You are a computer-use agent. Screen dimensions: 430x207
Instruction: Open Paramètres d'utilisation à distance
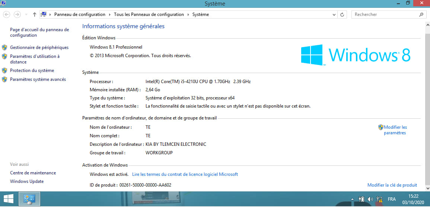[x=35, y=59]
